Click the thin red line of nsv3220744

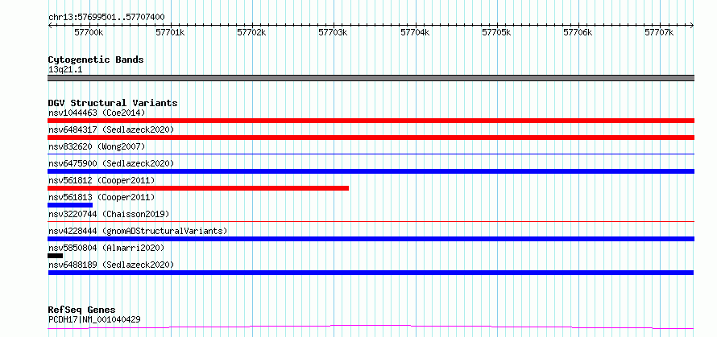(x=371, y=221)
